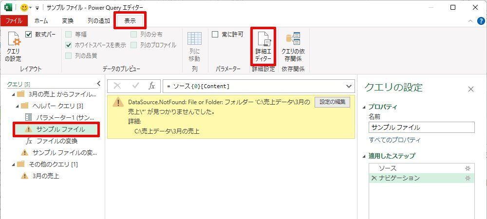This screenshot has width=487, height=219.
Task: Click the gear icon next to ナビゲーション step
Action: click(468, 178)
